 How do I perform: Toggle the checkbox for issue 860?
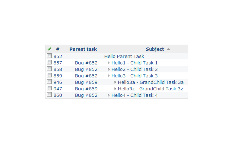[x=49, y=94]
